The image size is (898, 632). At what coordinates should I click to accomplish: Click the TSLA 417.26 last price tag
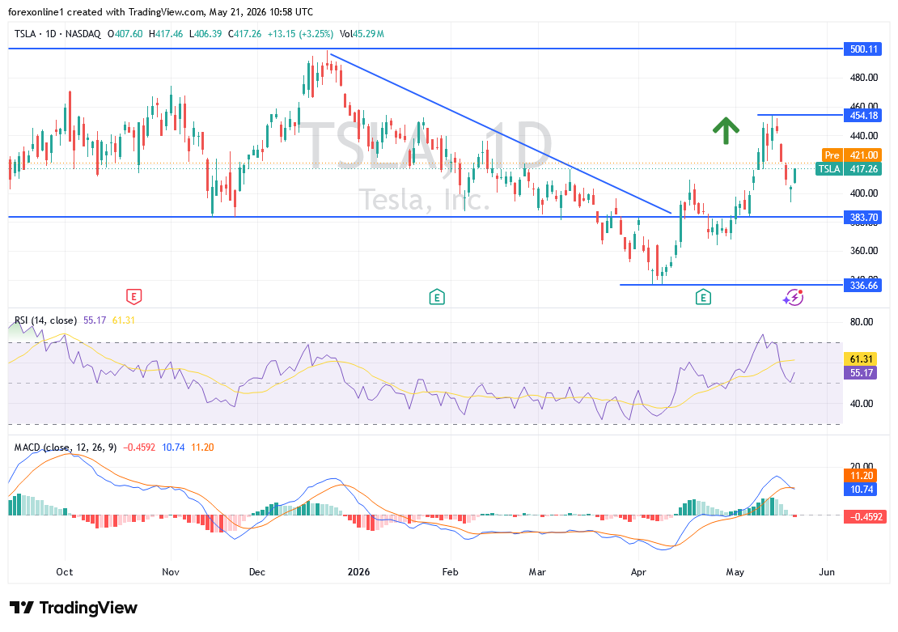849,169
